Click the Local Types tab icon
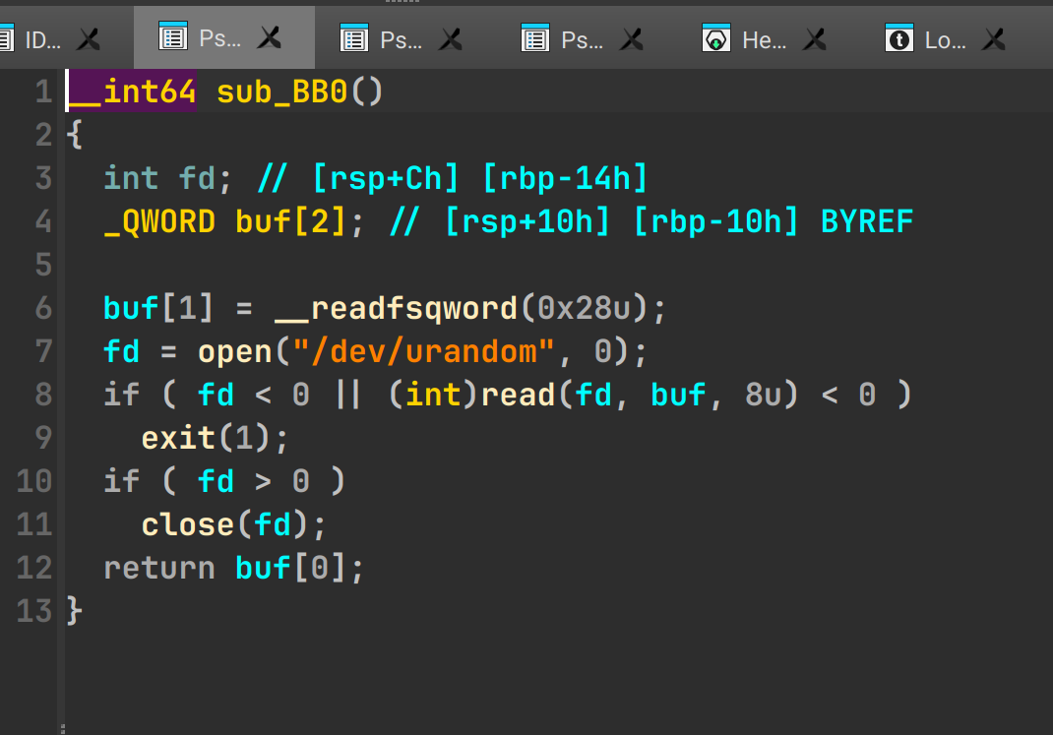The height and width of the screenshot is (735, 1053). [898, 39]
